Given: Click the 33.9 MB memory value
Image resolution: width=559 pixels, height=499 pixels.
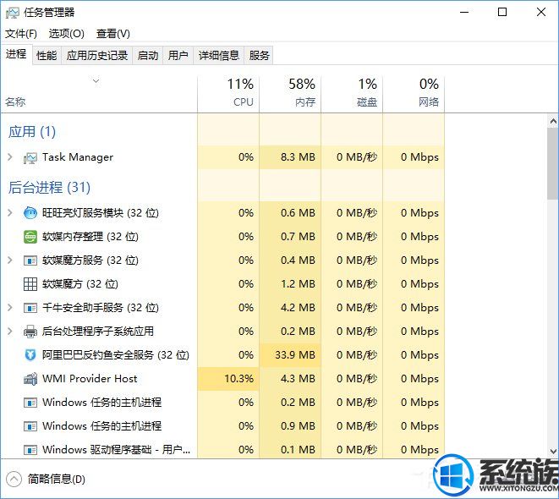Looking at the screenshot, I should [295, 355].
